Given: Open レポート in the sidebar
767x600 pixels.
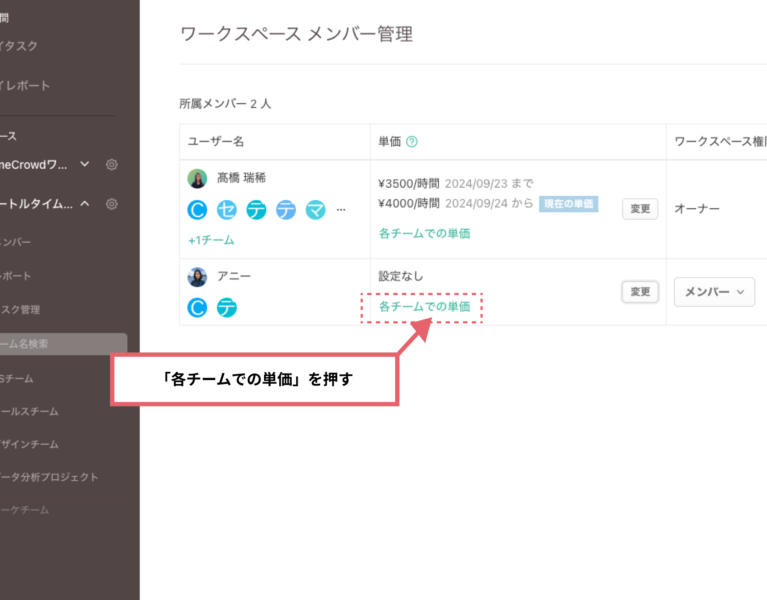Looking at the screenshot, I should pos(16,276).
